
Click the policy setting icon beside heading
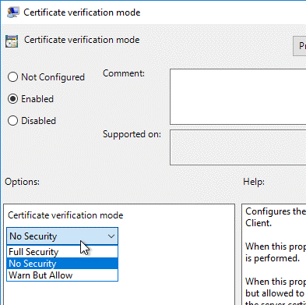pyautogui.click(x=12, y=41)
